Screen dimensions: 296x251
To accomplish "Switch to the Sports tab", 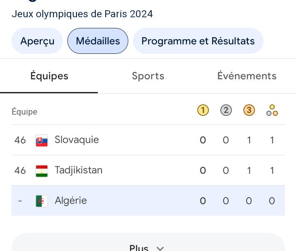I will click(148, 76).
